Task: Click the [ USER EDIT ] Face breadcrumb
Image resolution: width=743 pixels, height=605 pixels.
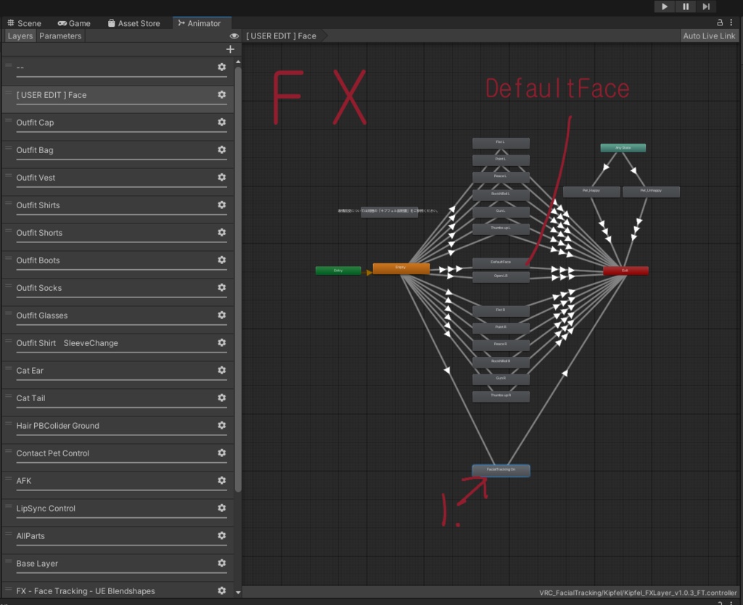Action: click(x=279, y=35)
